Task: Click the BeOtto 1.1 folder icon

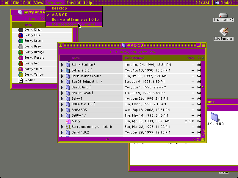Action: click(68, 116)
